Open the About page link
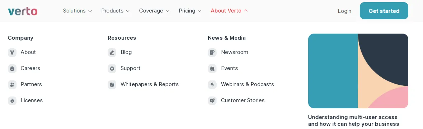 pyautogui.click(x=28, y=52)
